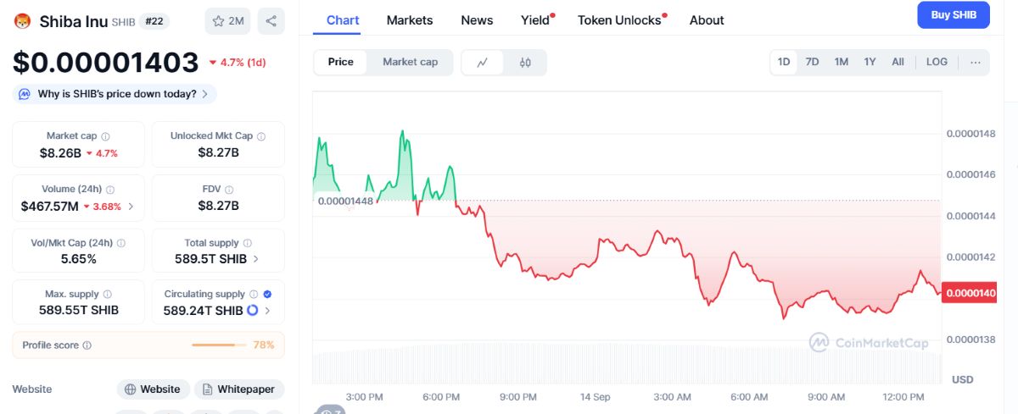Expand Volume (24h) details chevron
This screenshot has height=414, width=1018.
131,207
